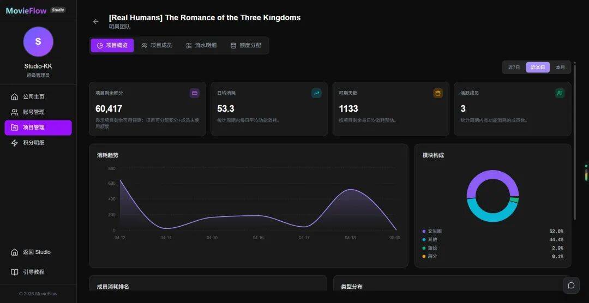Screen dimensions: 589x303
Task: Click the 项目管理 folder icon
Action: click(15, 128)
